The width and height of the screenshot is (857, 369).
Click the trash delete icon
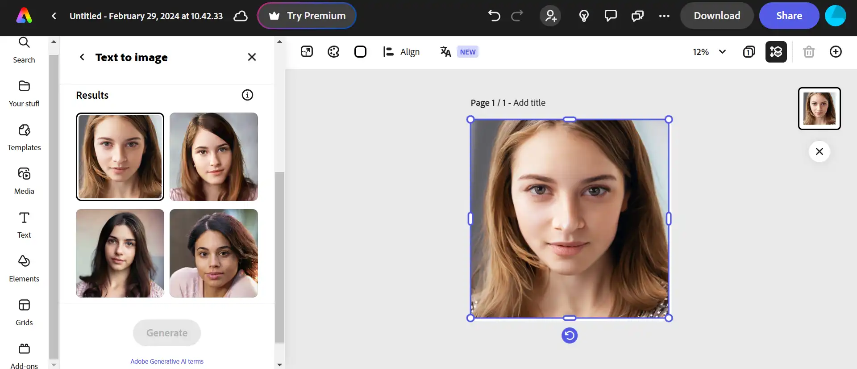(x=809, y=52)
